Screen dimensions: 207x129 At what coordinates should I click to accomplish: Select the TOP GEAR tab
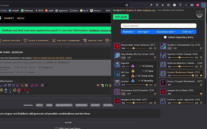(121, 17)
